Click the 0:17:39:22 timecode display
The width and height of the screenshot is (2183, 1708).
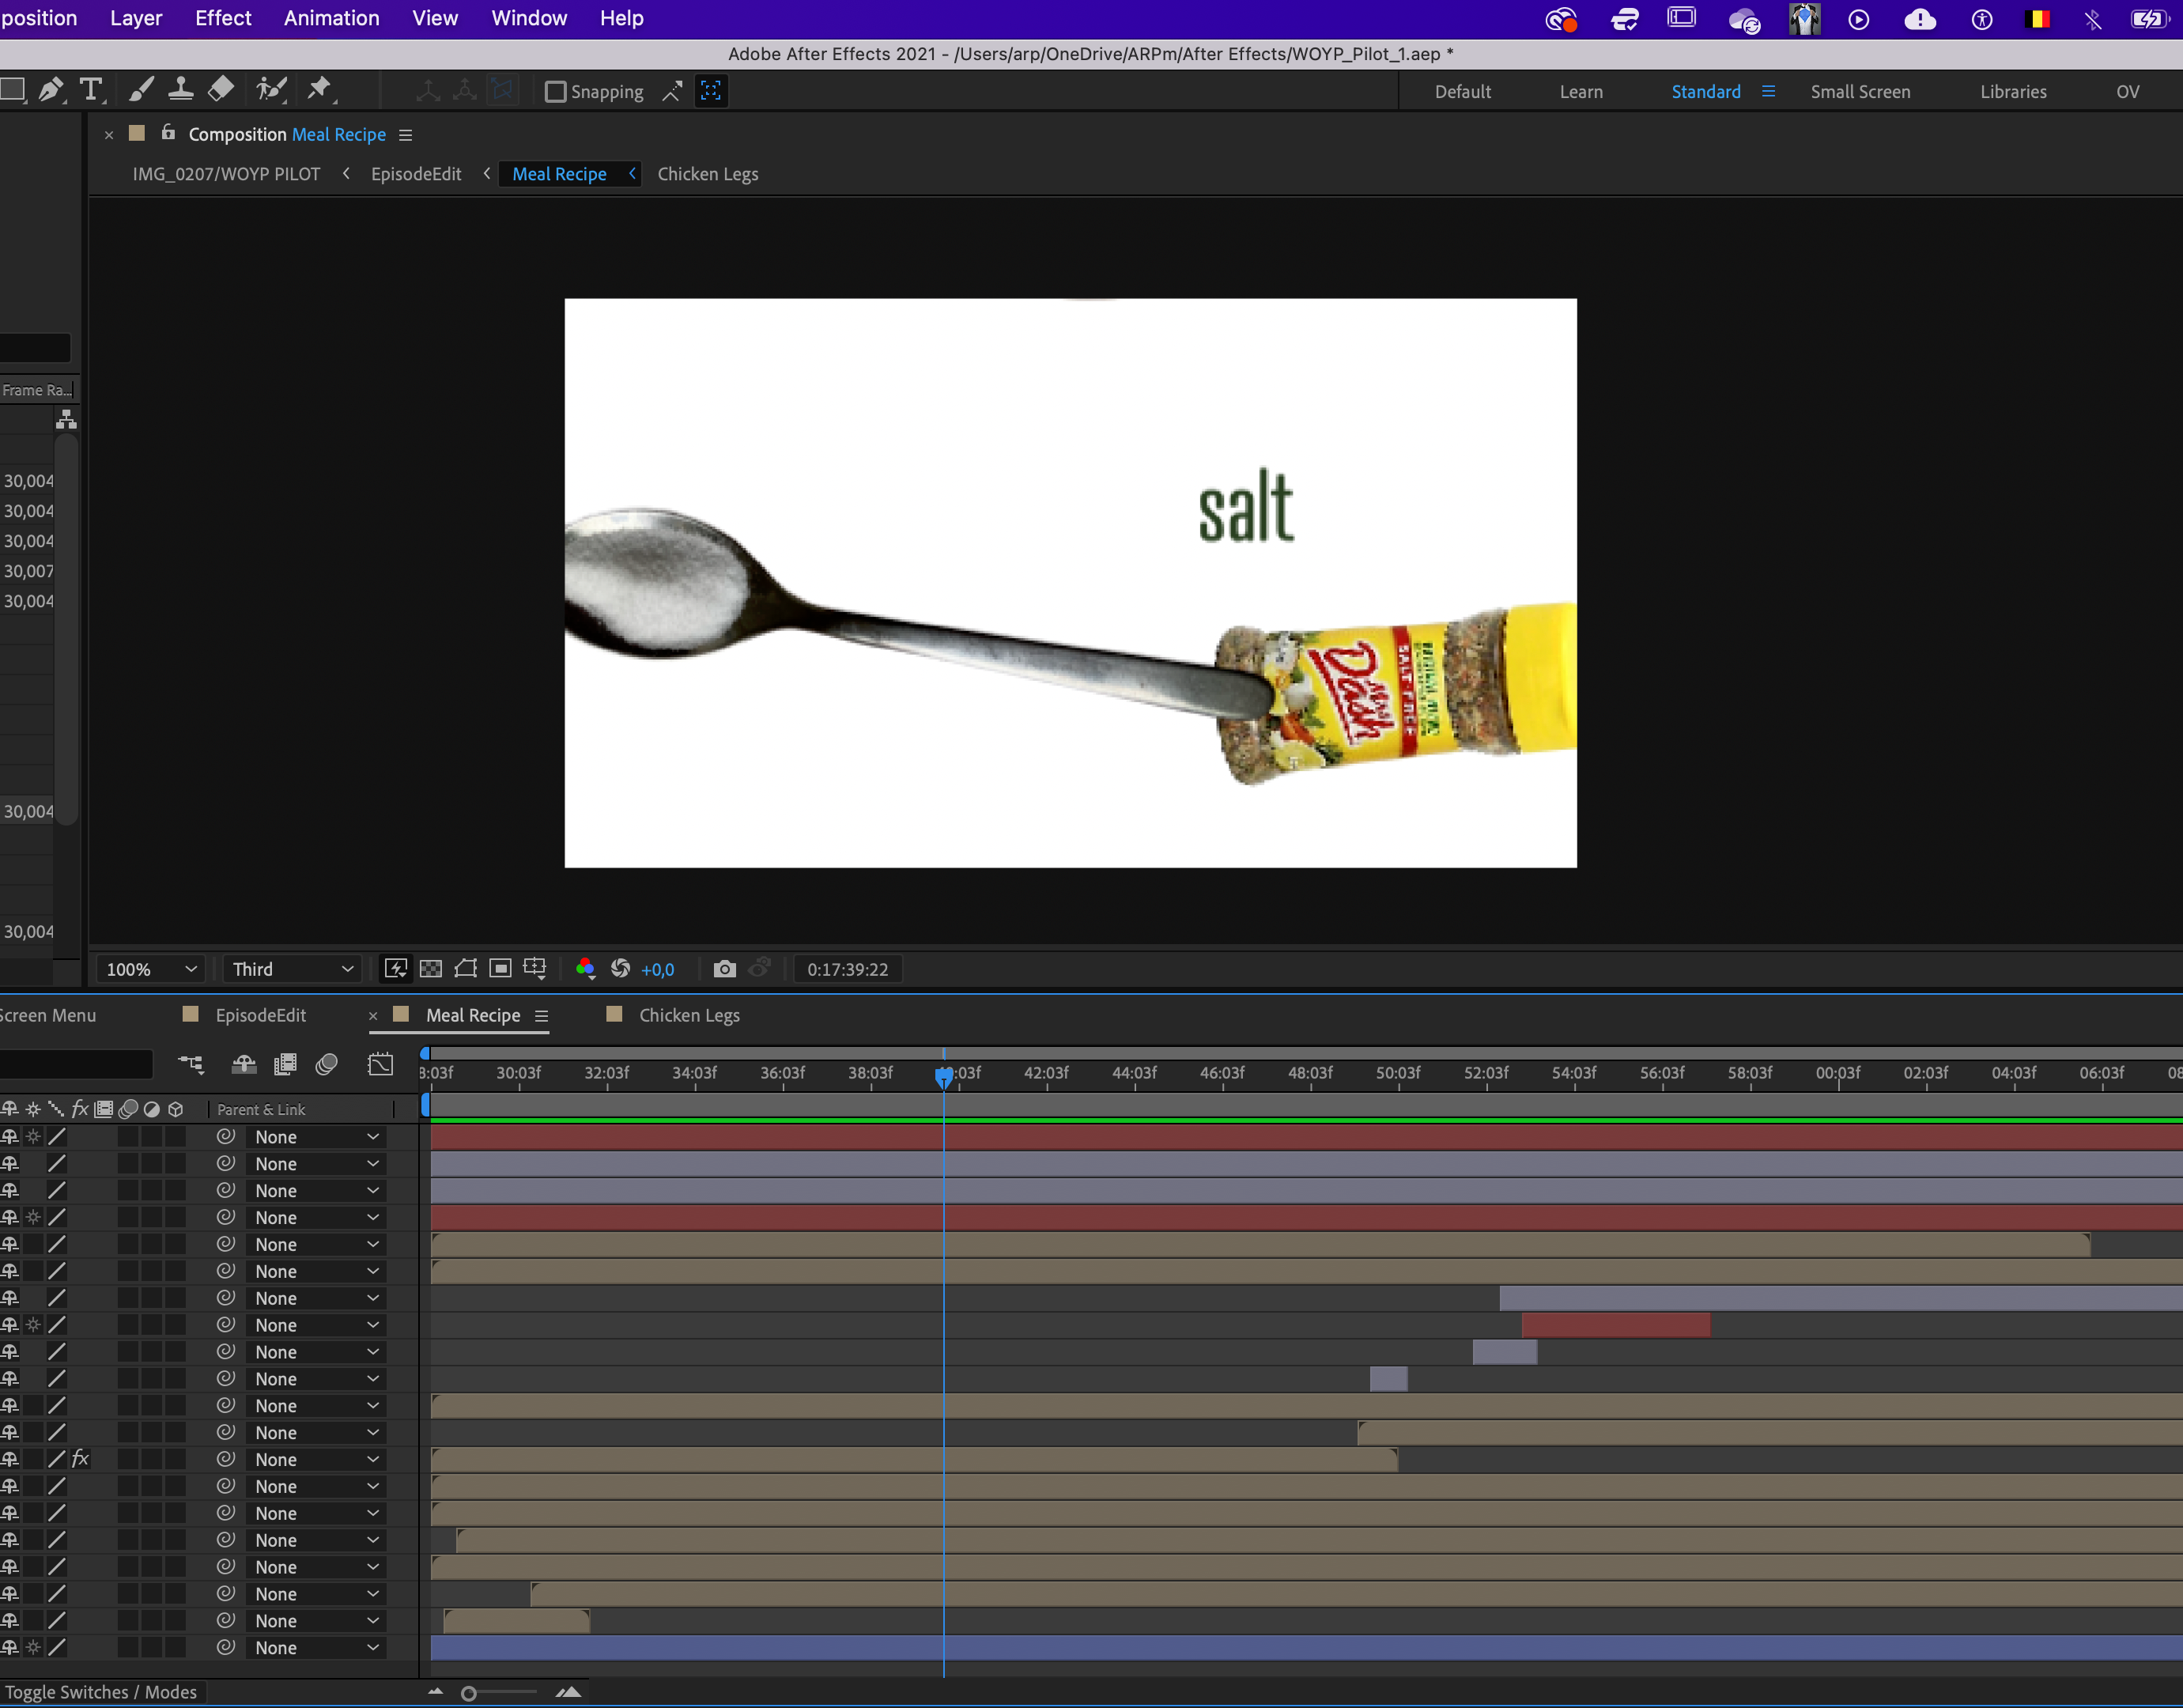coord(848,969)
